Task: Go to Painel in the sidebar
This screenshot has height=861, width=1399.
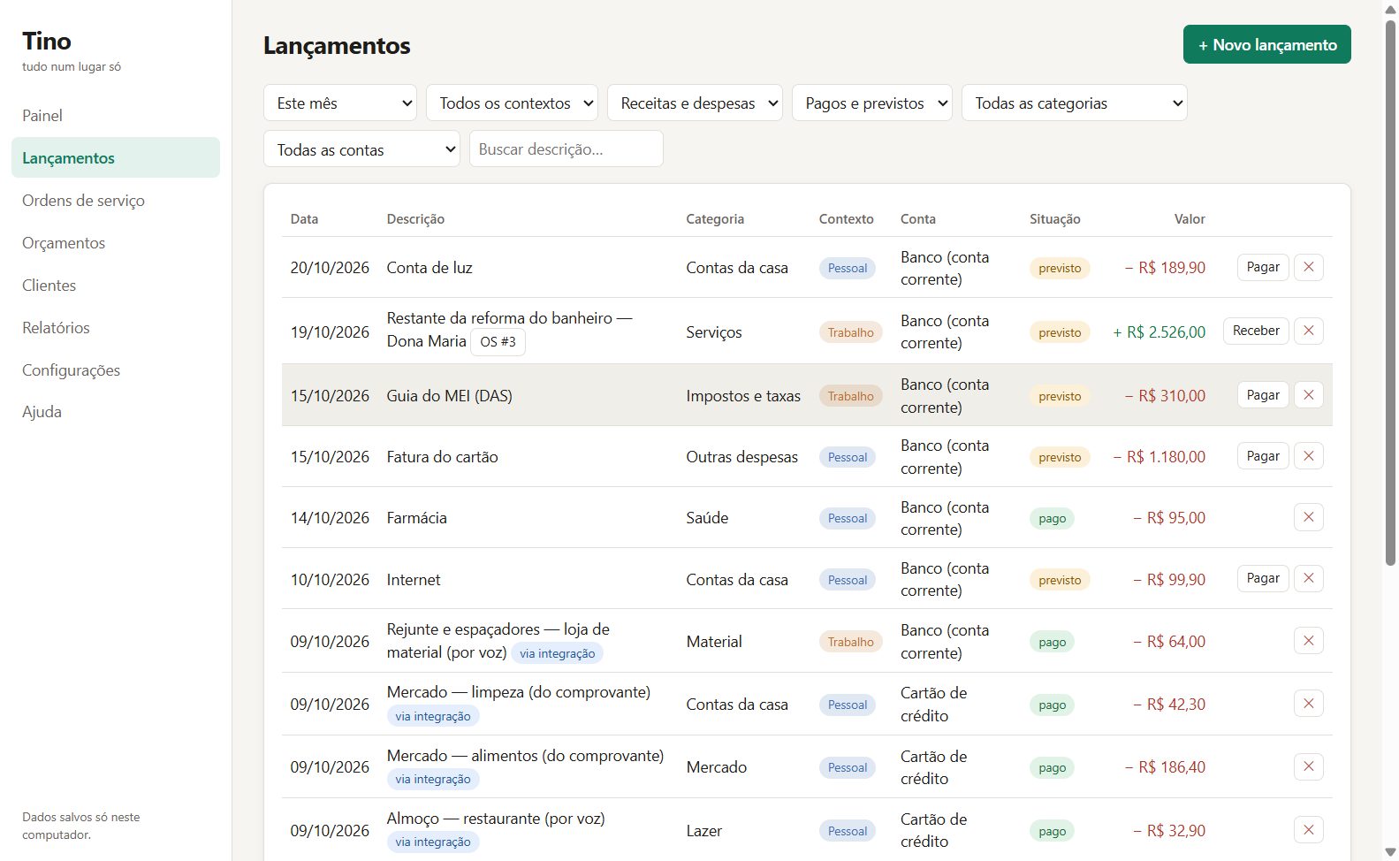Action: tap(116, 116)
